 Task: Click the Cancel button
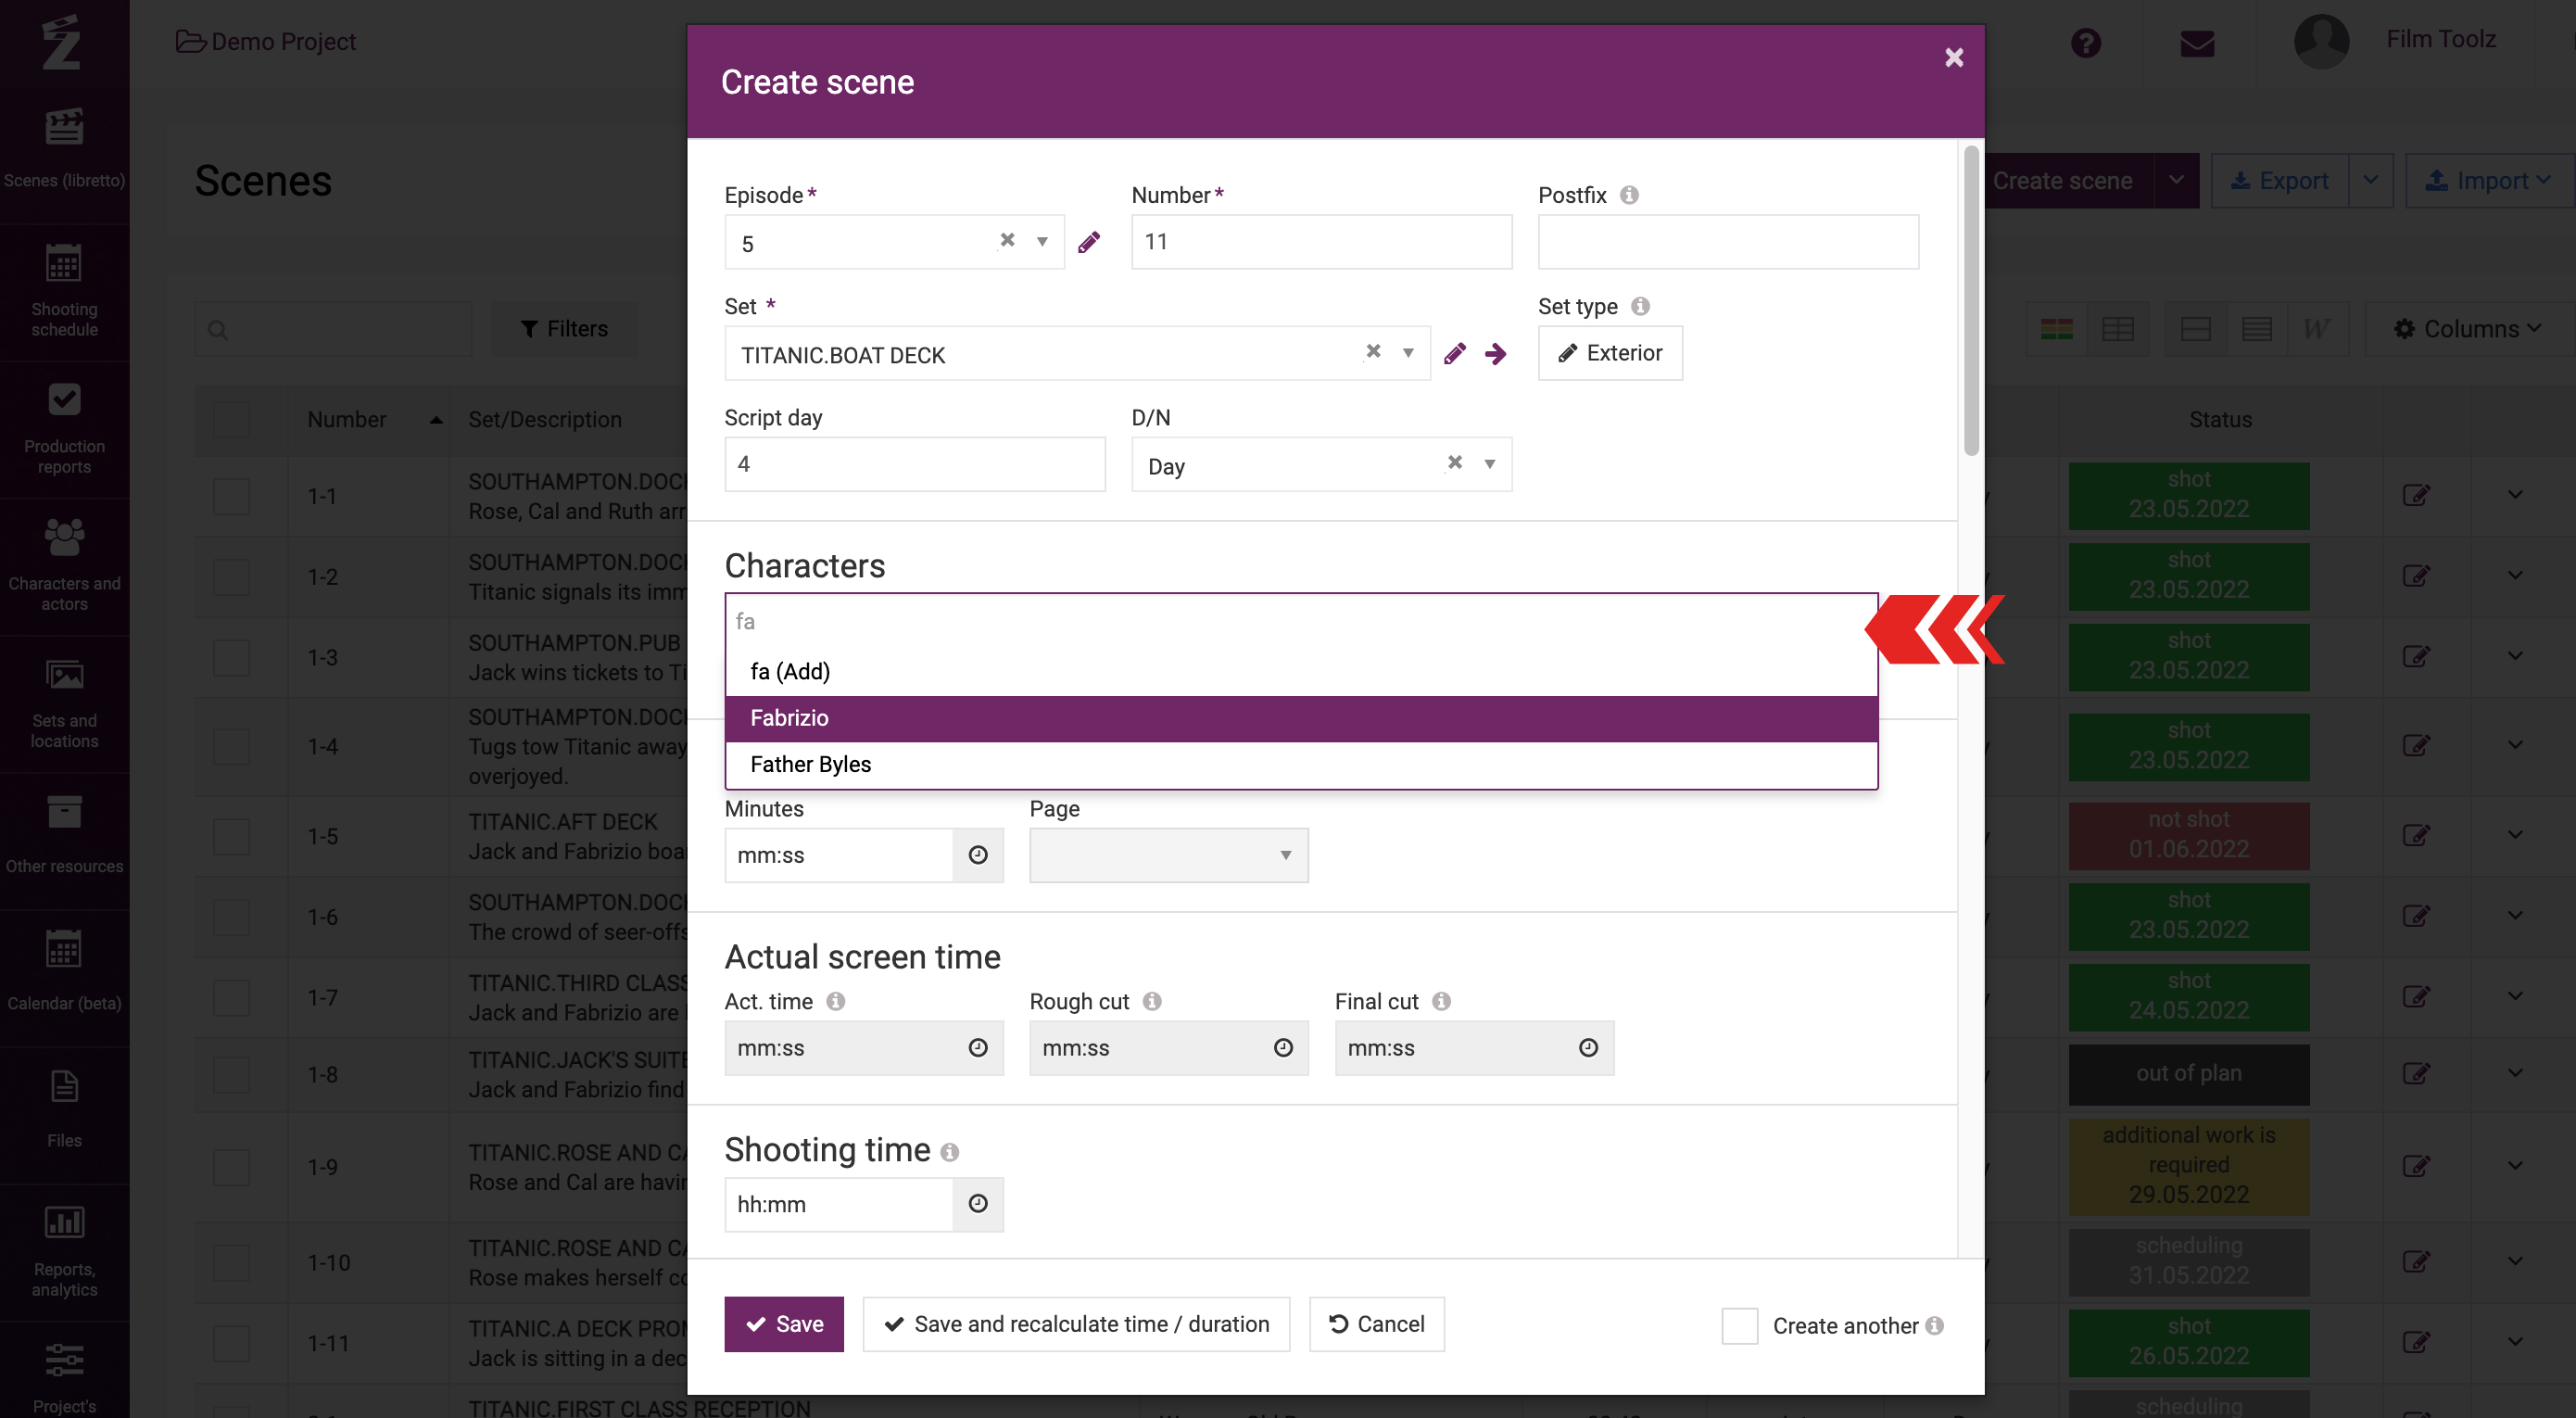pos(1376,1324)
